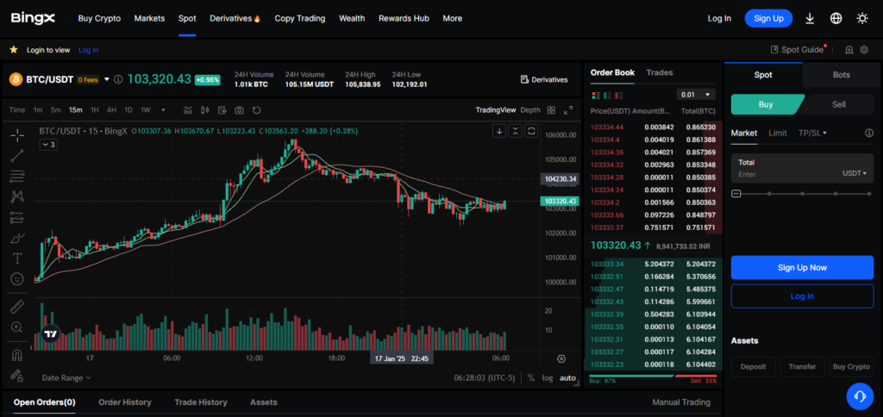Click the Deposit button under Assets
The image size is (883, 417).
[753, 366]
